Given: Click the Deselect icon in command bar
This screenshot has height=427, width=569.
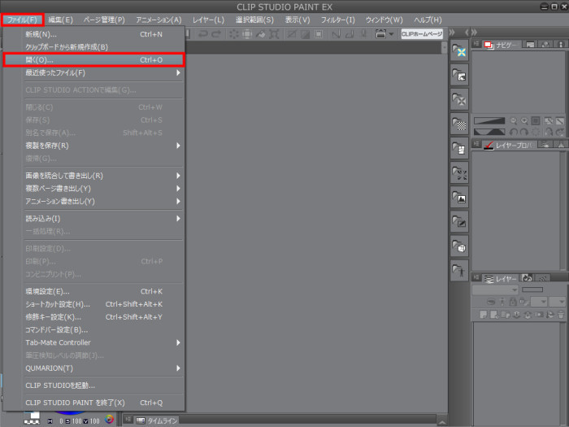Looking at the screenshot, I should tap(291, 34).
